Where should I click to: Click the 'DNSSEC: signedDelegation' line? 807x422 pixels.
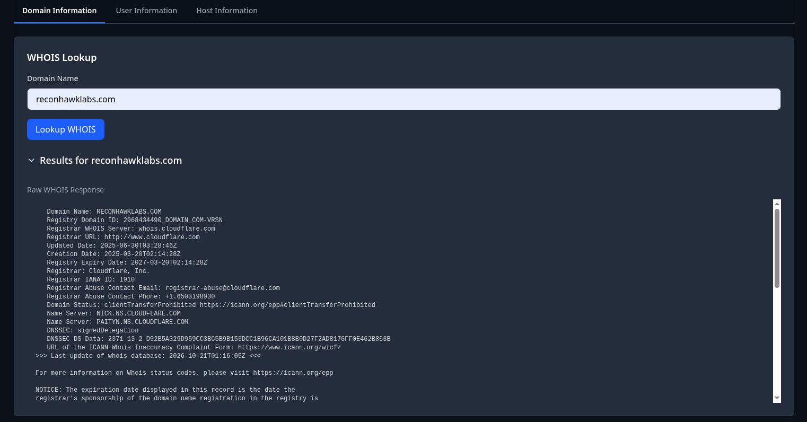[x=93, y=330]
